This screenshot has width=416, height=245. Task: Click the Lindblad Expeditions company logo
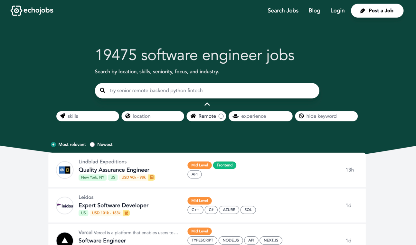coord(65,170)
